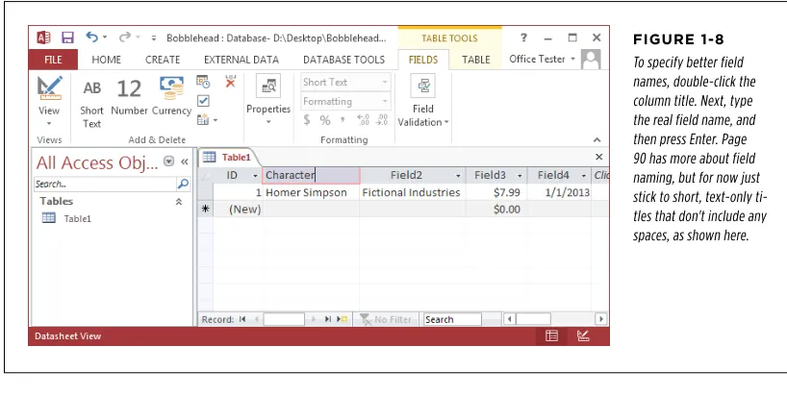Screen dimensions: 787x396
Task: Open All Access Objects navigation pane menu
Action: point(169,161)
